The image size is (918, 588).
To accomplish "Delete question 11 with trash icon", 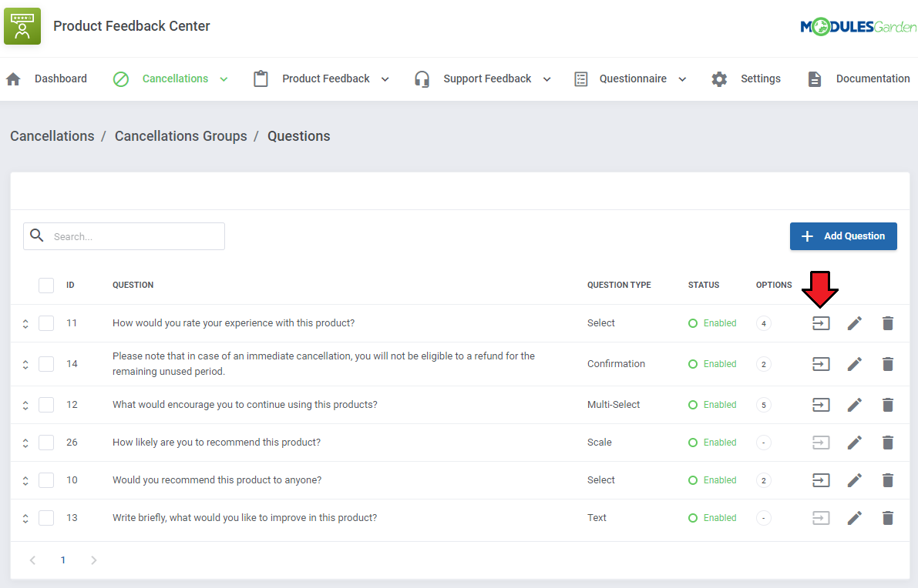I will click(888, 323).
